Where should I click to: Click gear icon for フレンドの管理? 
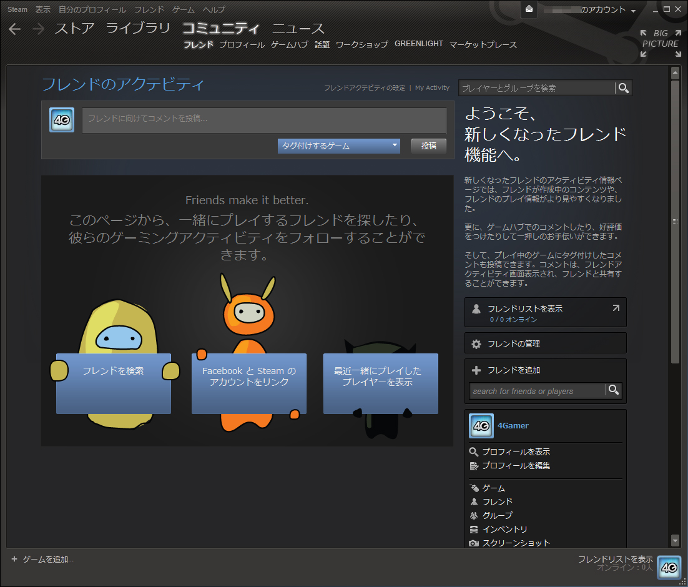click(476, 344)
